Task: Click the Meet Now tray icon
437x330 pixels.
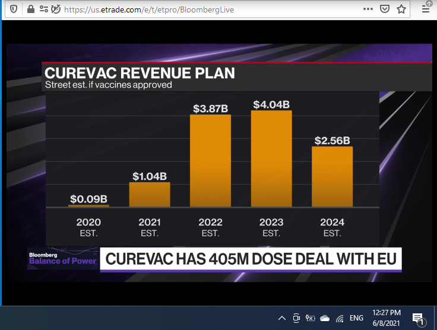Action: pos(296,318)
